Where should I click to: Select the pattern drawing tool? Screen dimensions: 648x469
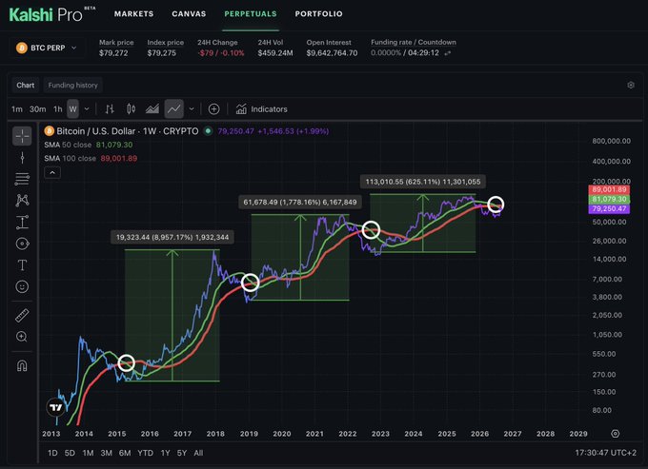pyautogui.click(x=22, y=200)
